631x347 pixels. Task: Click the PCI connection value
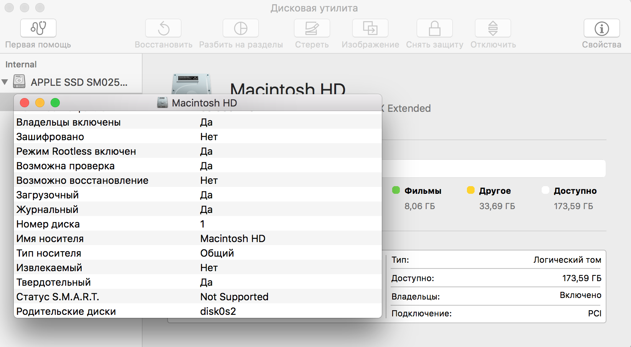[x=595, y=313]
